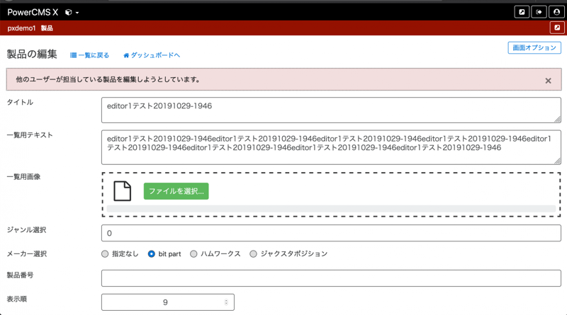Click external link icon in red bar
The height and width of the screenshot is (315, 567).
coord(556,28)
